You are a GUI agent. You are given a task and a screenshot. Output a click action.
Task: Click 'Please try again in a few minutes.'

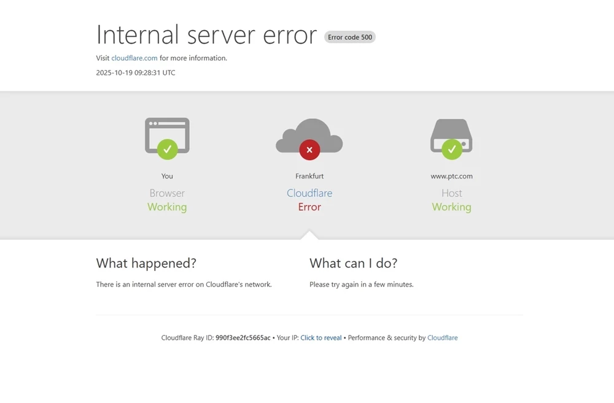click(x=362, y=285)
